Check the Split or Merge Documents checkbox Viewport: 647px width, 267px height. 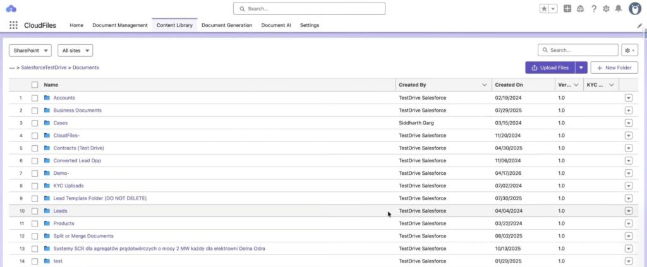[x=35, y=236]
